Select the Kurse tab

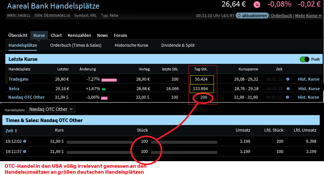(39, 36)
